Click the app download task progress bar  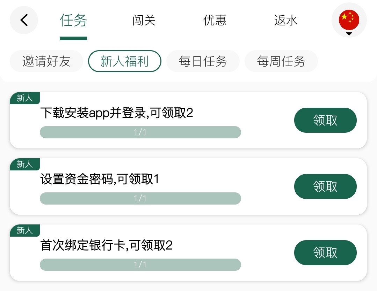click(140, 132)
